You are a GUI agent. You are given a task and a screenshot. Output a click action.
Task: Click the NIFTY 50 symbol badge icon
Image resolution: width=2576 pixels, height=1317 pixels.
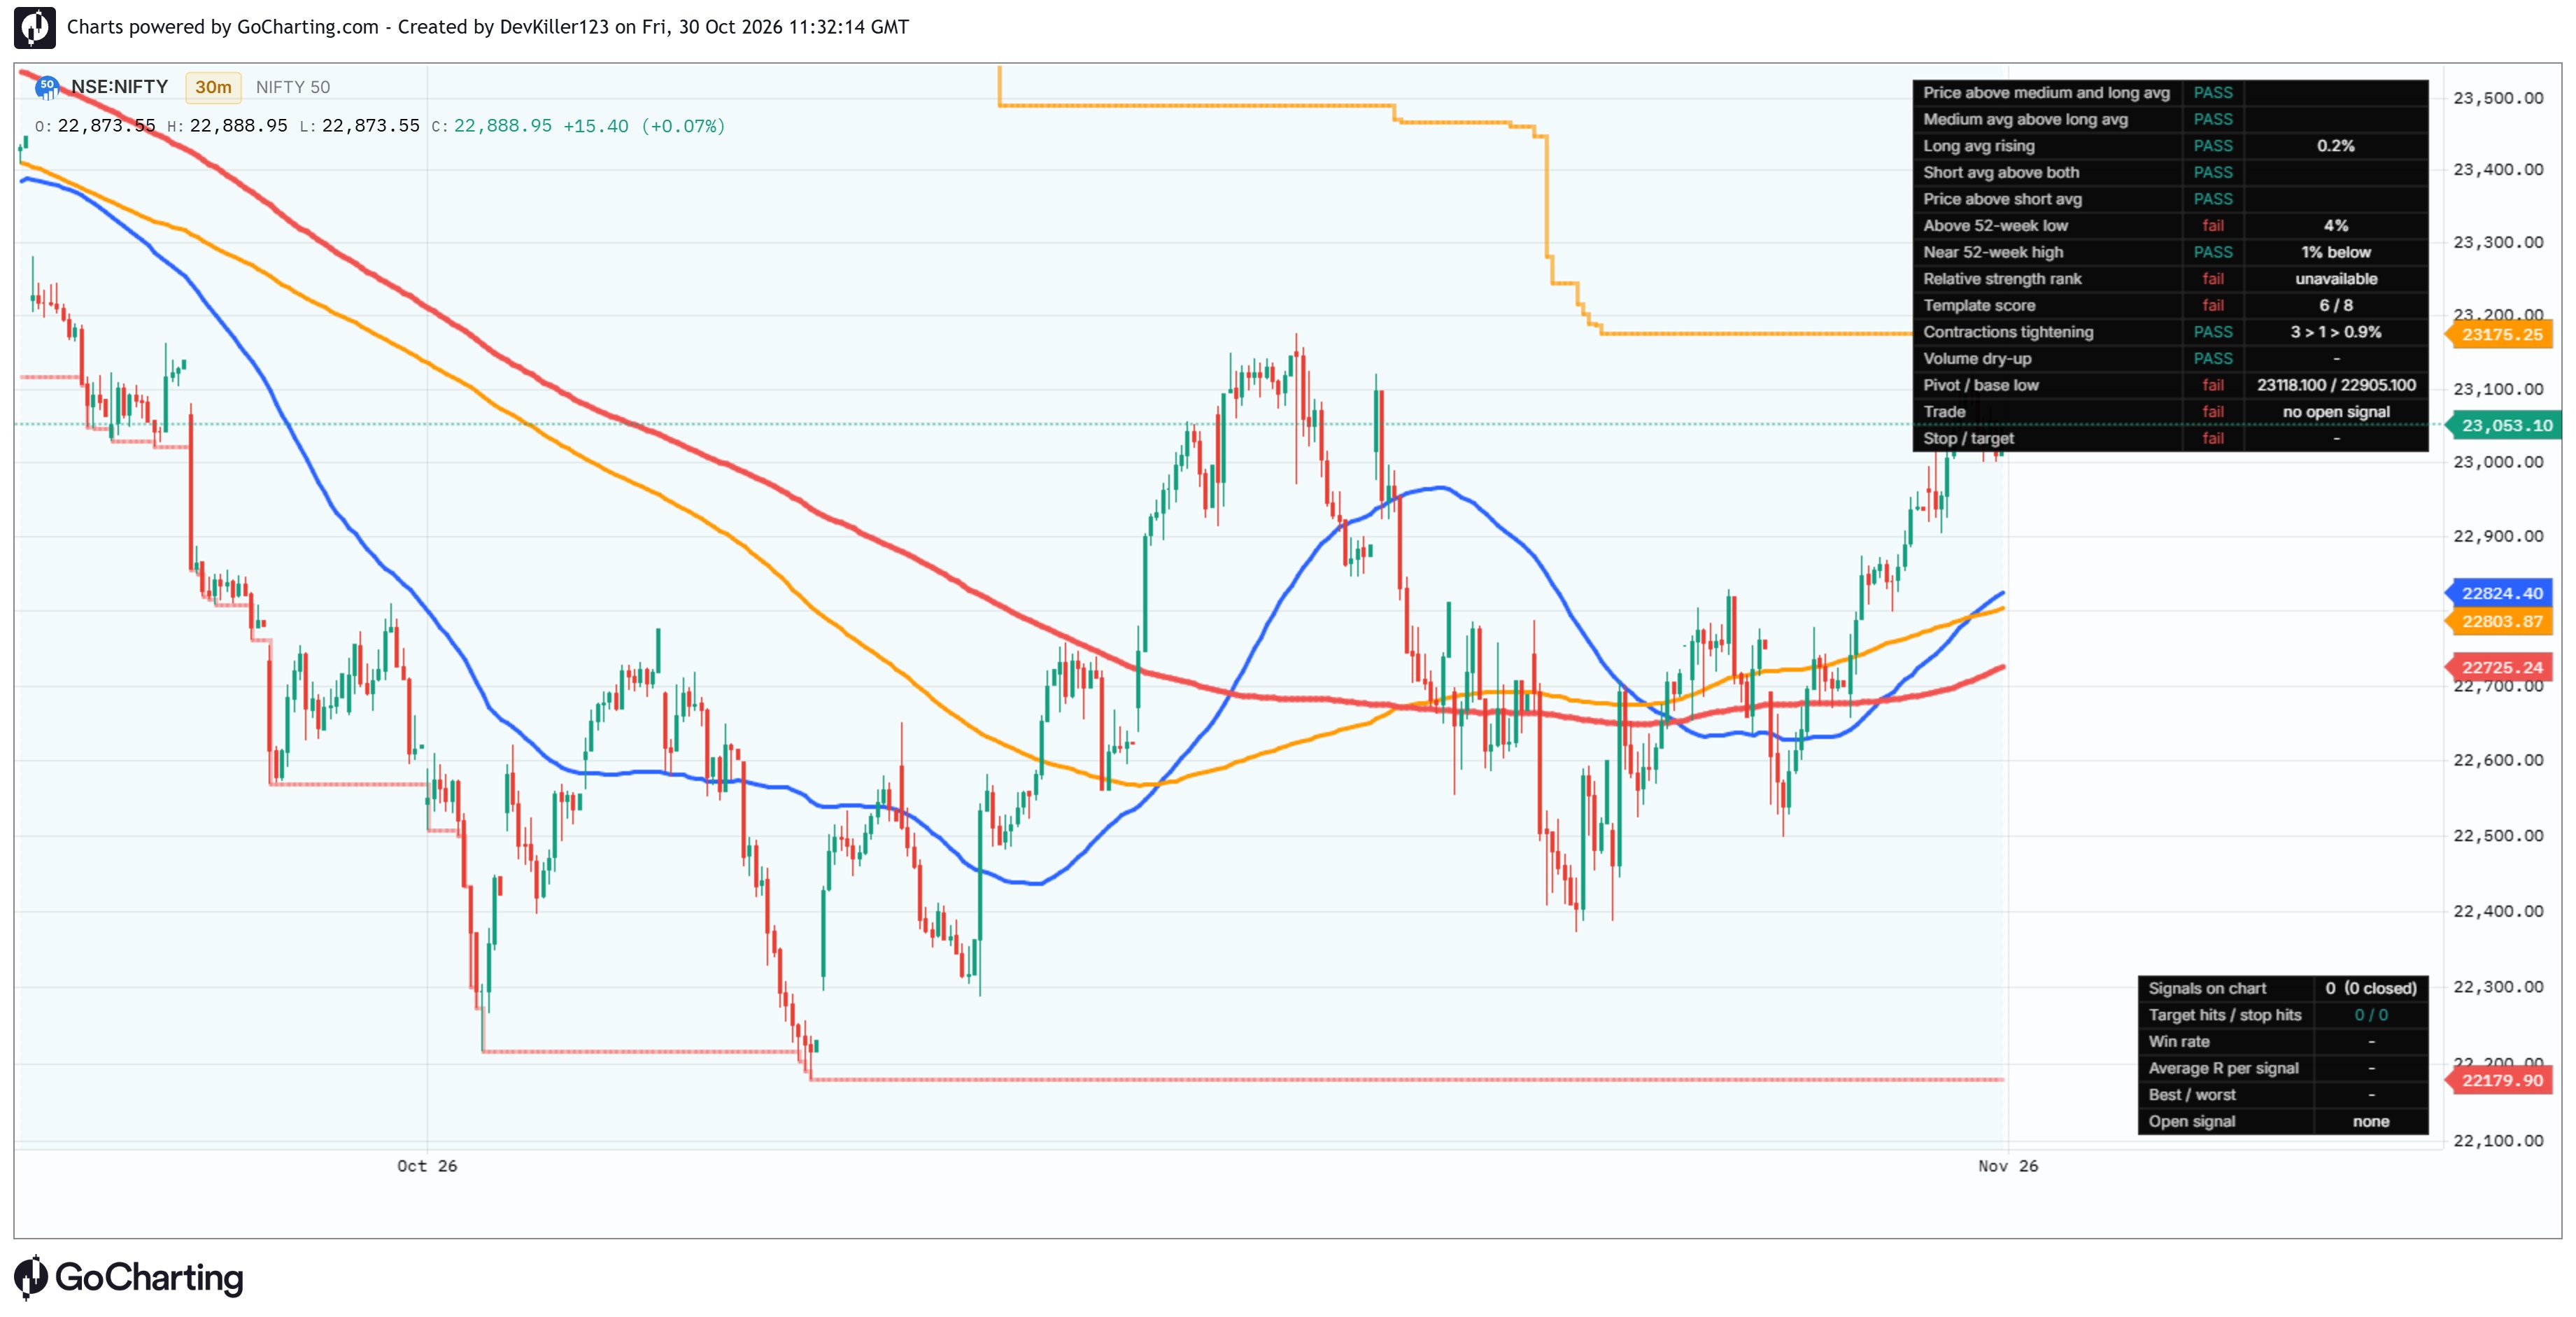pos(47,87)
